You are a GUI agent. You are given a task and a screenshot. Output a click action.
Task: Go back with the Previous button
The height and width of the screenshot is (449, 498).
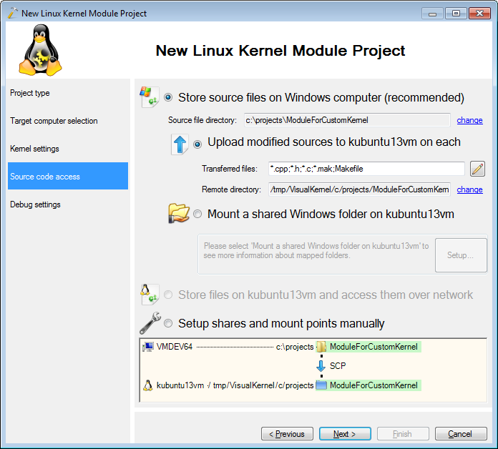pos(287,433)
